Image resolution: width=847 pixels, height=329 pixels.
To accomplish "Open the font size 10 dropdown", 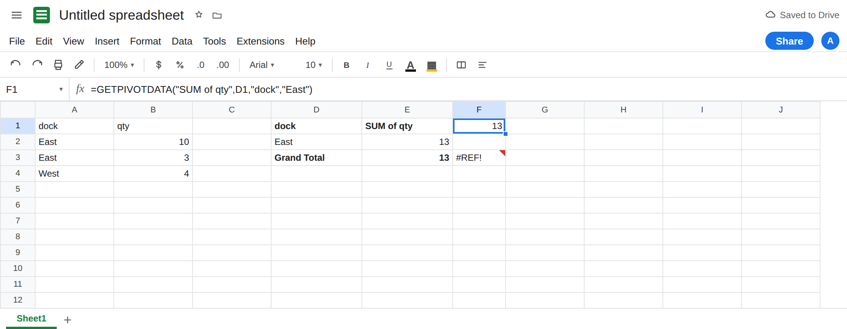I will [x=314, y=65].
